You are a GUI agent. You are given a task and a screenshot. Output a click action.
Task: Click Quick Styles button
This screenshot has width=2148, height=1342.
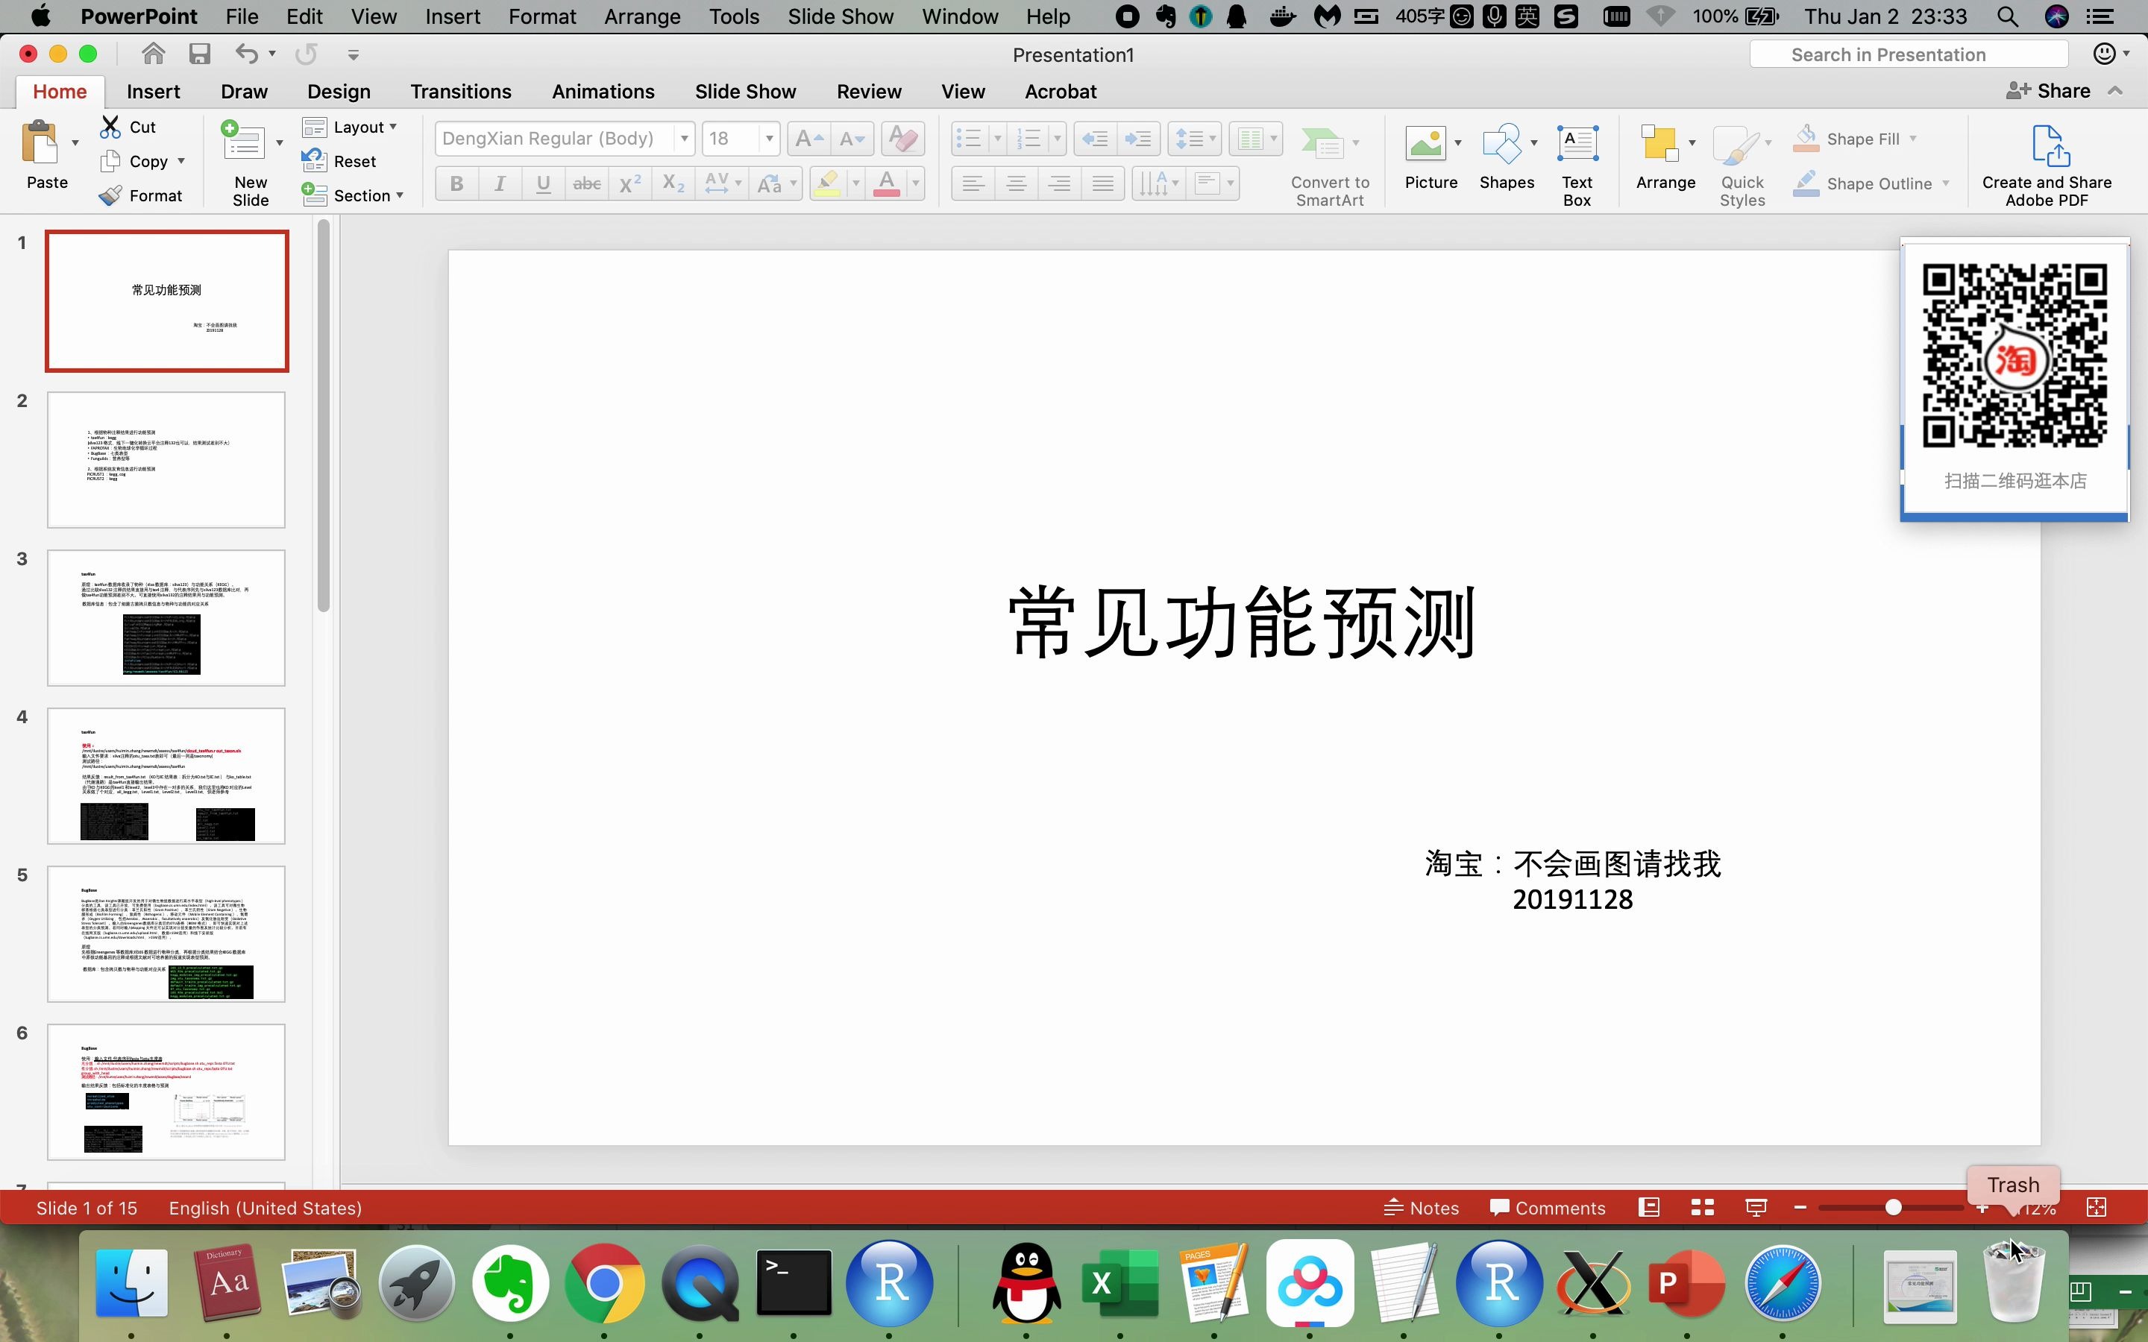tap(1742, 165)
